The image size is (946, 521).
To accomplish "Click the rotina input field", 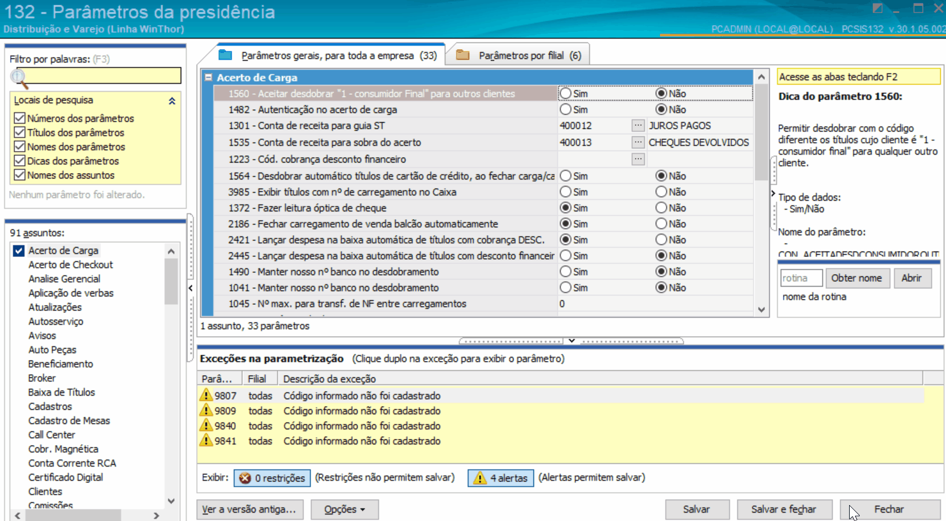I will [x=801, y=278].
